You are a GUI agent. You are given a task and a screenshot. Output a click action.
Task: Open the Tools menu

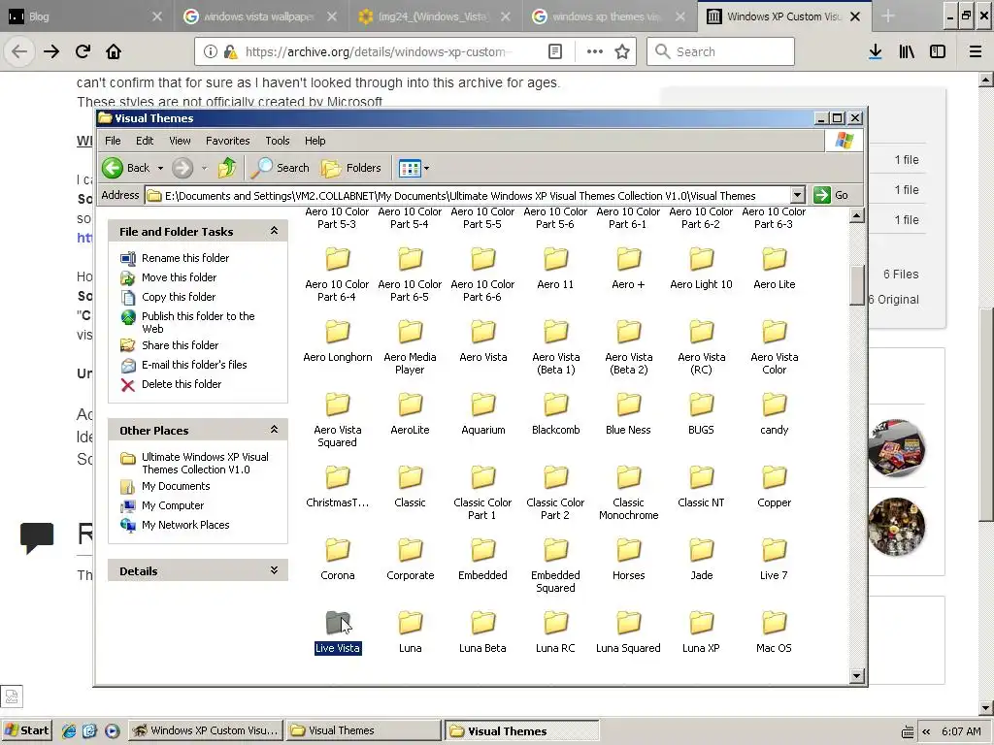point(277,141)
